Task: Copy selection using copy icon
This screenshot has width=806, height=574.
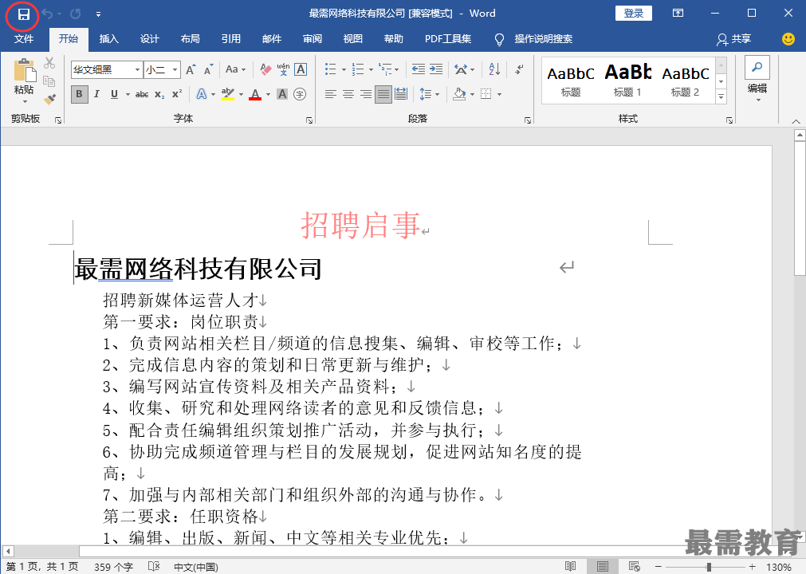Action: point(49,81)
